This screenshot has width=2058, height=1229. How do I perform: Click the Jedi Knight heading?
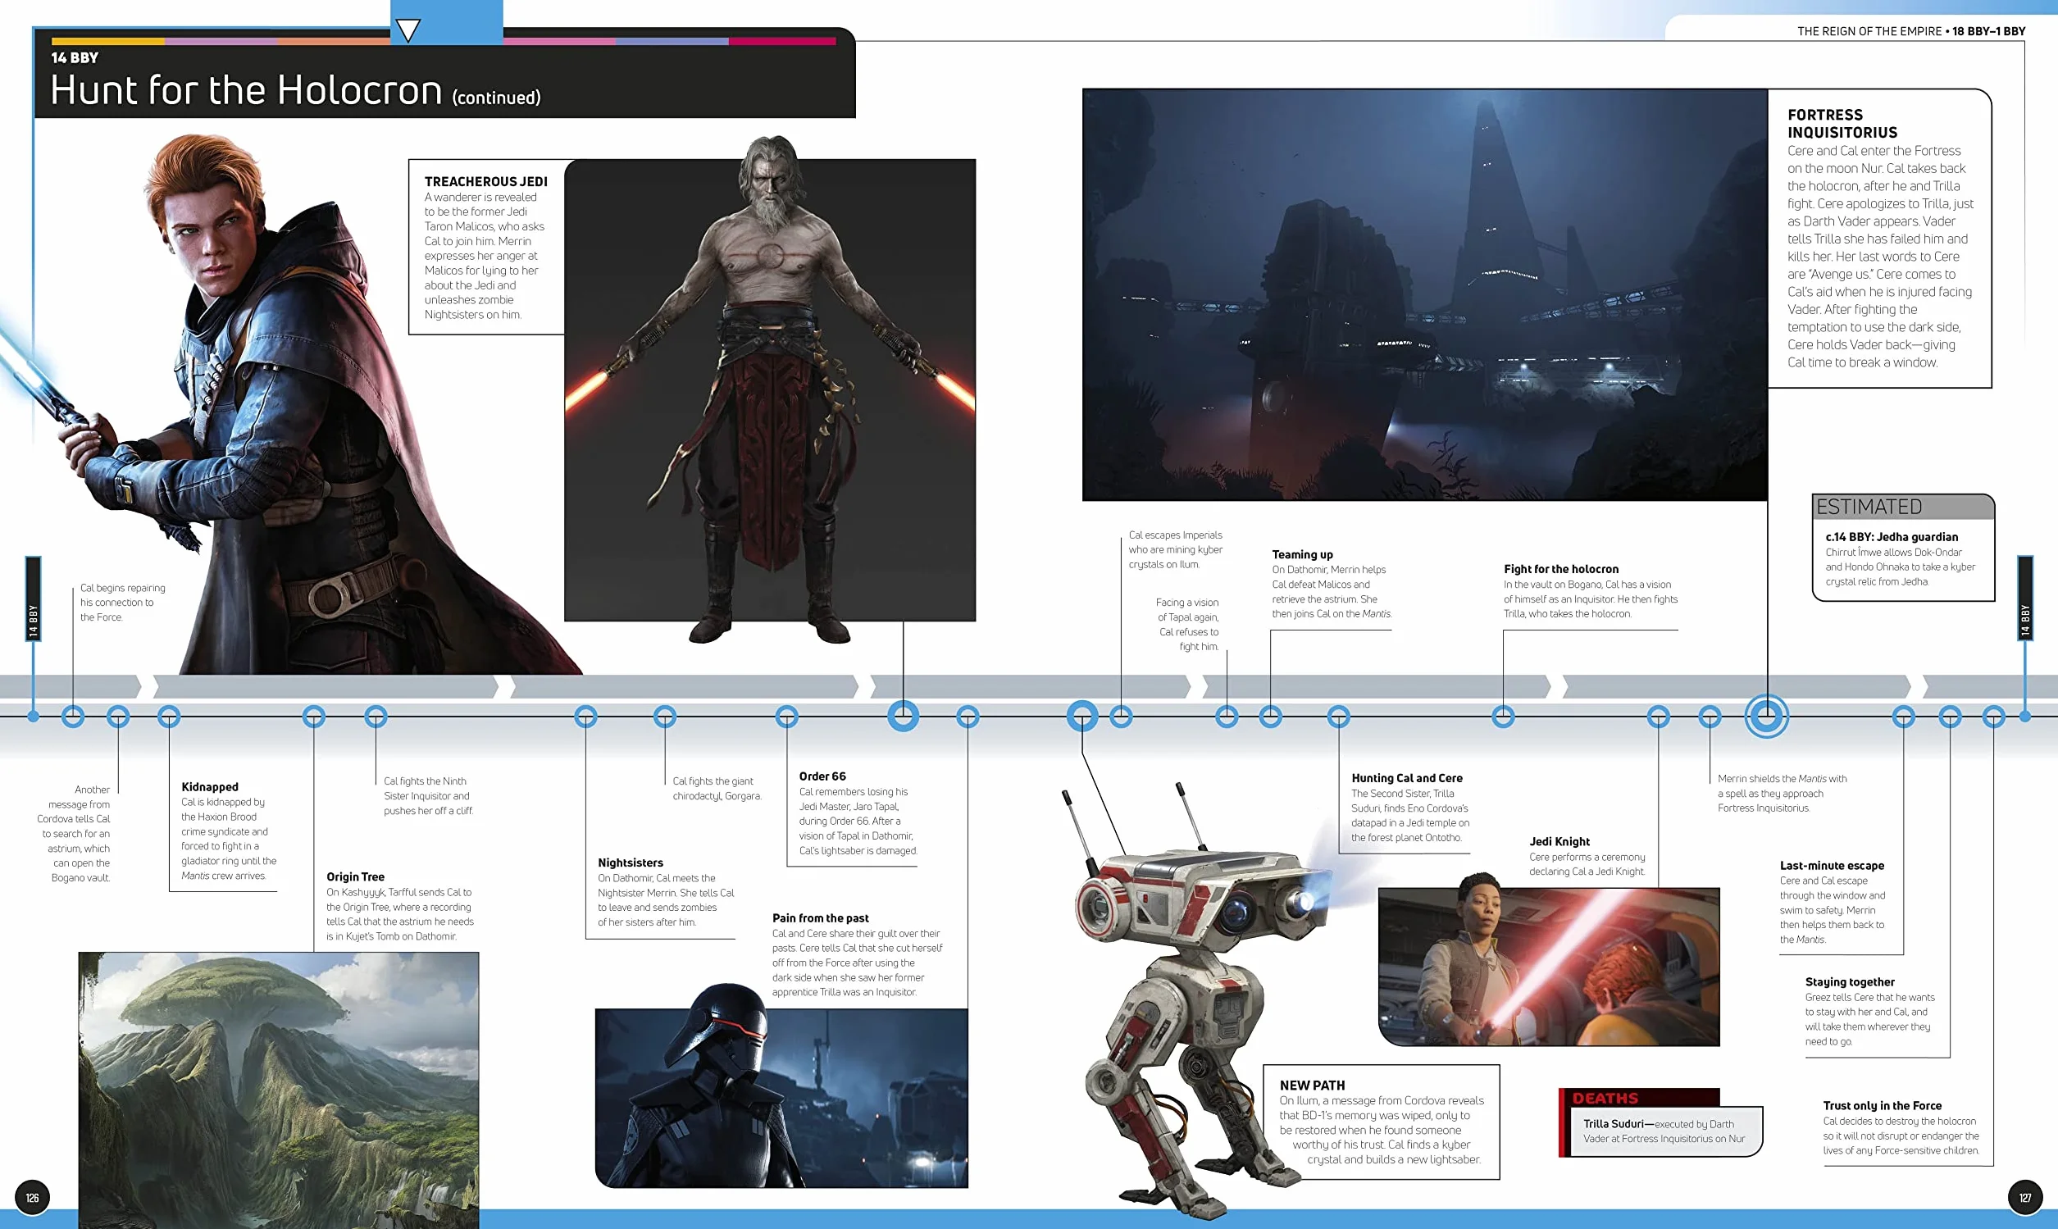pos(1559,841)
